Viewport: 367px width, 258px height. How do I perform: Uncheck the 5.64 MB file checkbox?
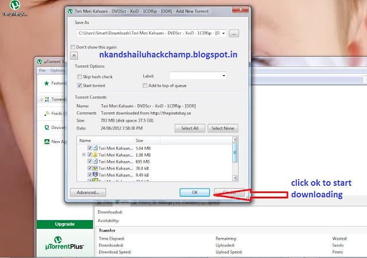89,148
